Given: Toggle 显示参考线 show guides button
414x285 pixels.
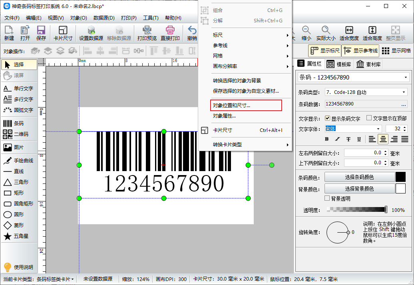Looking at the screenshot, I should tap(360, 51).
